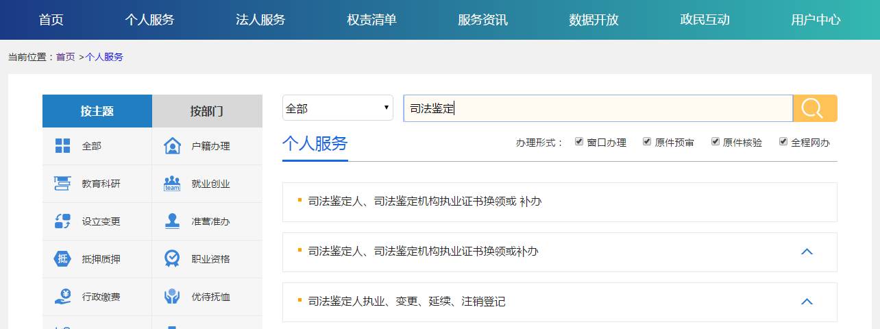The width and height of the screenshot is (880, 329).
Task: Click the 教育科研 icon
Action: (62, 184)
